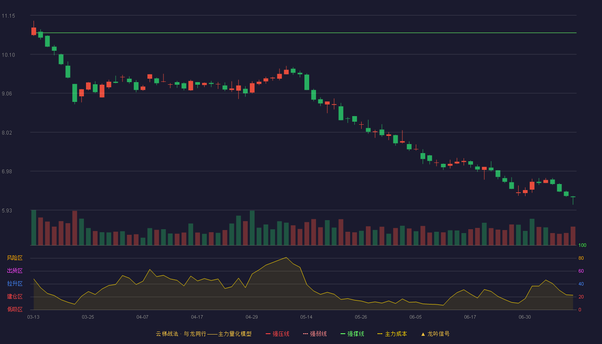This screenshot has height=344, width=602.
Task: Click the 04-29 date axis label
Action: click(x=252, y=317)
